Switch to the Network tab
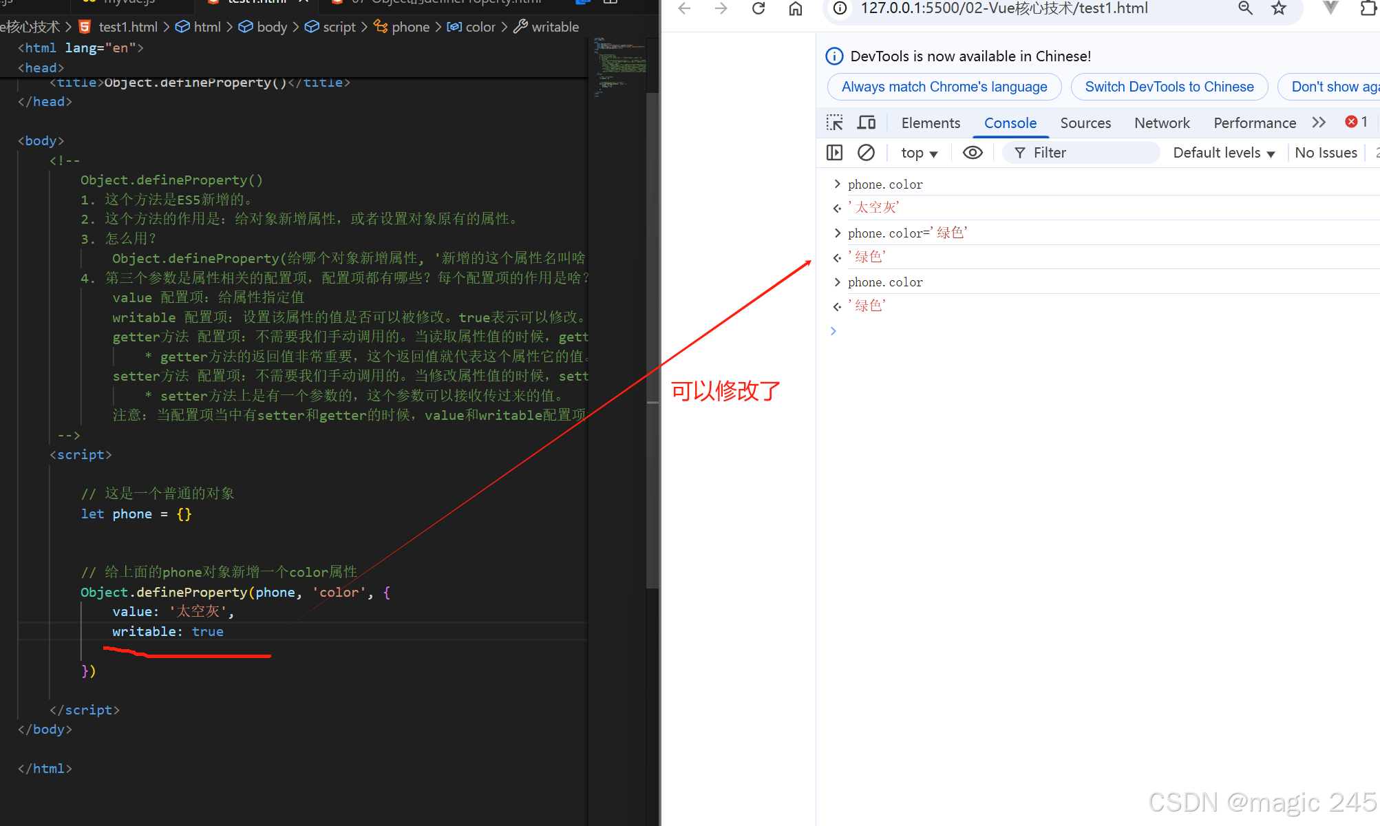Screen dimensions: 1380x826 click(1162, 123)
